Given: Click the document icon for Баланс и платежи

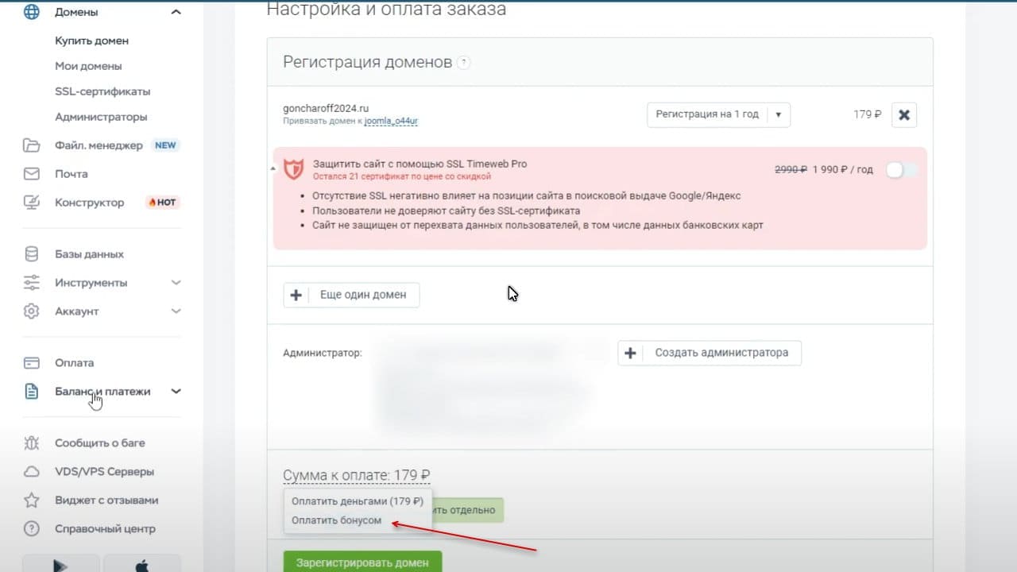Looking at the screenshot, I should (32, 392).
